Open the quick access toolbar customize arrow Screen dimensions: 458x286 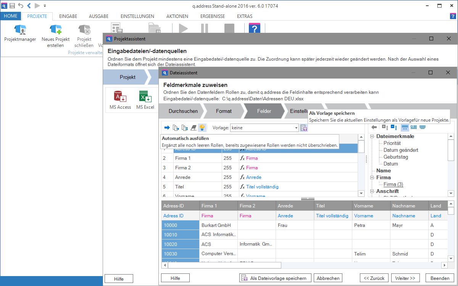coord(45,6)
